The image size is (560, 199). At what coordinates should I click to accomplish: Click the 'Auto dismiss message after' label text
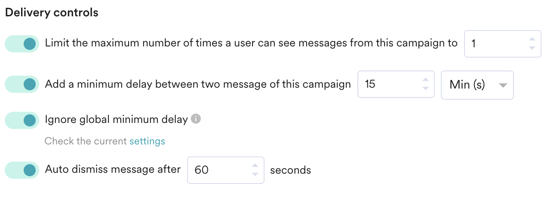[x=113, y=169]
